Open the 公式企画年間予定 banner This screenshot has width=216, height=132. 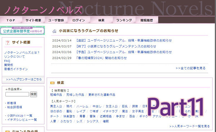(x=22, y=30)
